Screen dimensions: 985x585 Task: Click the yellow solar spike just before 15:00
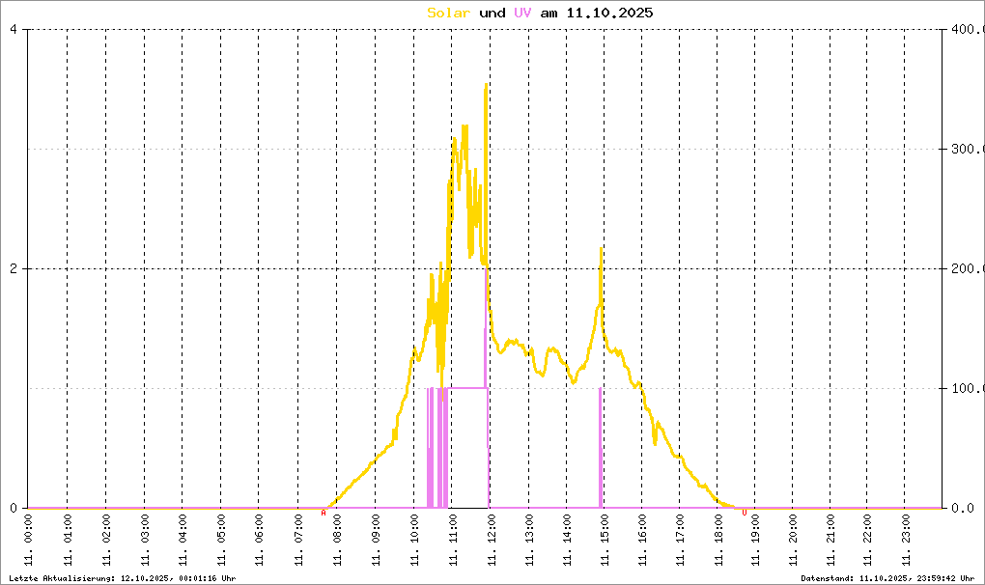pyautogui.click(x=602, y=250)
